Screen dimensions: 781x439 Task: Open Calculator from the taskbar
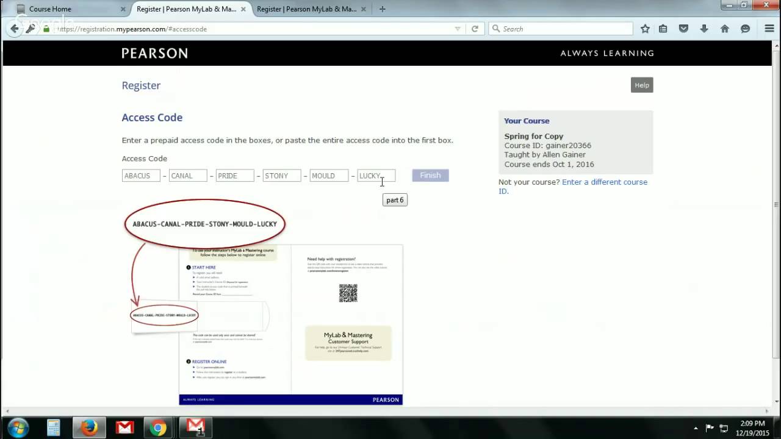pyautogui.click(x=54, y=427)
